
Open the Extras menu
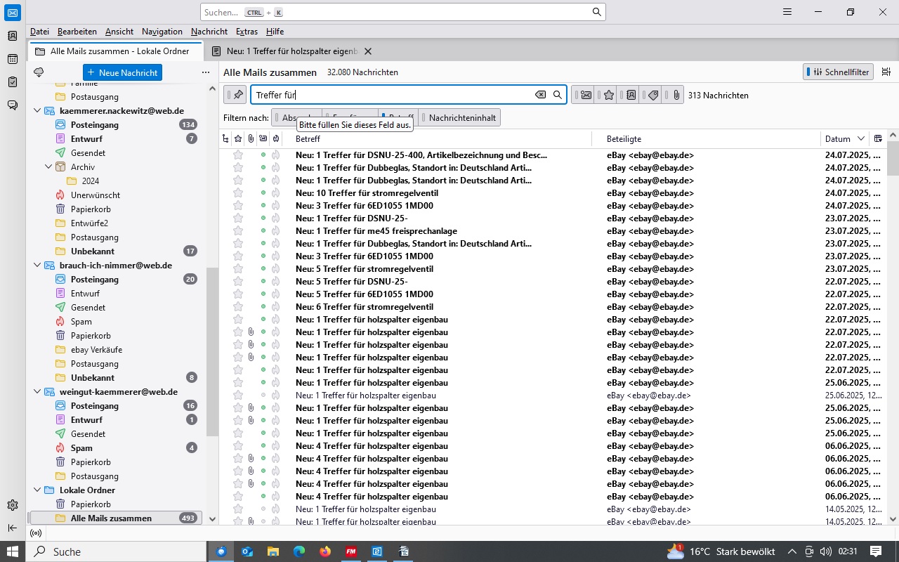pyautogui.click(x=247, y=32)
